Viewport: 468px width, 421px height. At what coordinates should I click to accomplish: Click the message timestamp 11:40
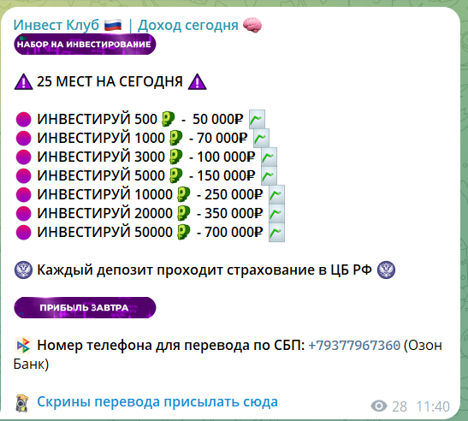click(x=433, y=406)
